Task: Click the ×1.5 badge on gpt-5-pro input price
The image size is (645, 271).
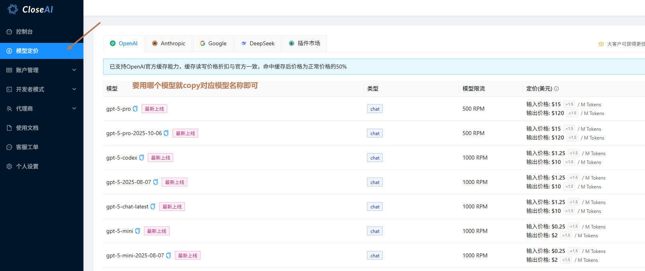Action: click(x=570, y=104)
